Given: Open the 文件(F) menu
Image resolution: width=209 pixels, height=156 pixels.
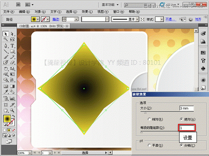Looking at the screenshot, I should click(9, 12).
